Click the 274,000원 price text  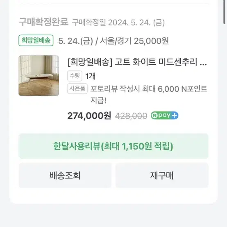point(89,116)
